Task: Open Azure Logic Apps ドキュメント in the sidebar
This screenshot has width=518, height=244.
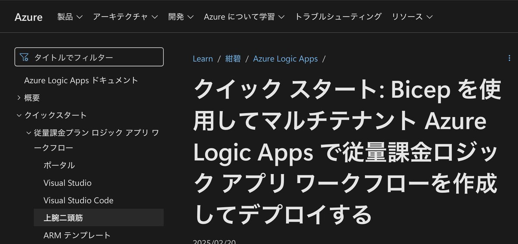Action: 81,80
